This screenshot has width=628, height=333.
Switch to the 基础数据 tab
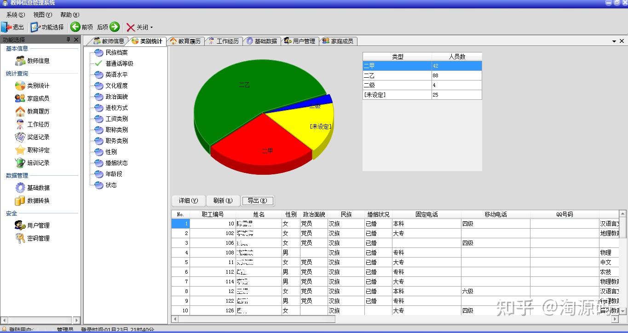coord(262,41)
